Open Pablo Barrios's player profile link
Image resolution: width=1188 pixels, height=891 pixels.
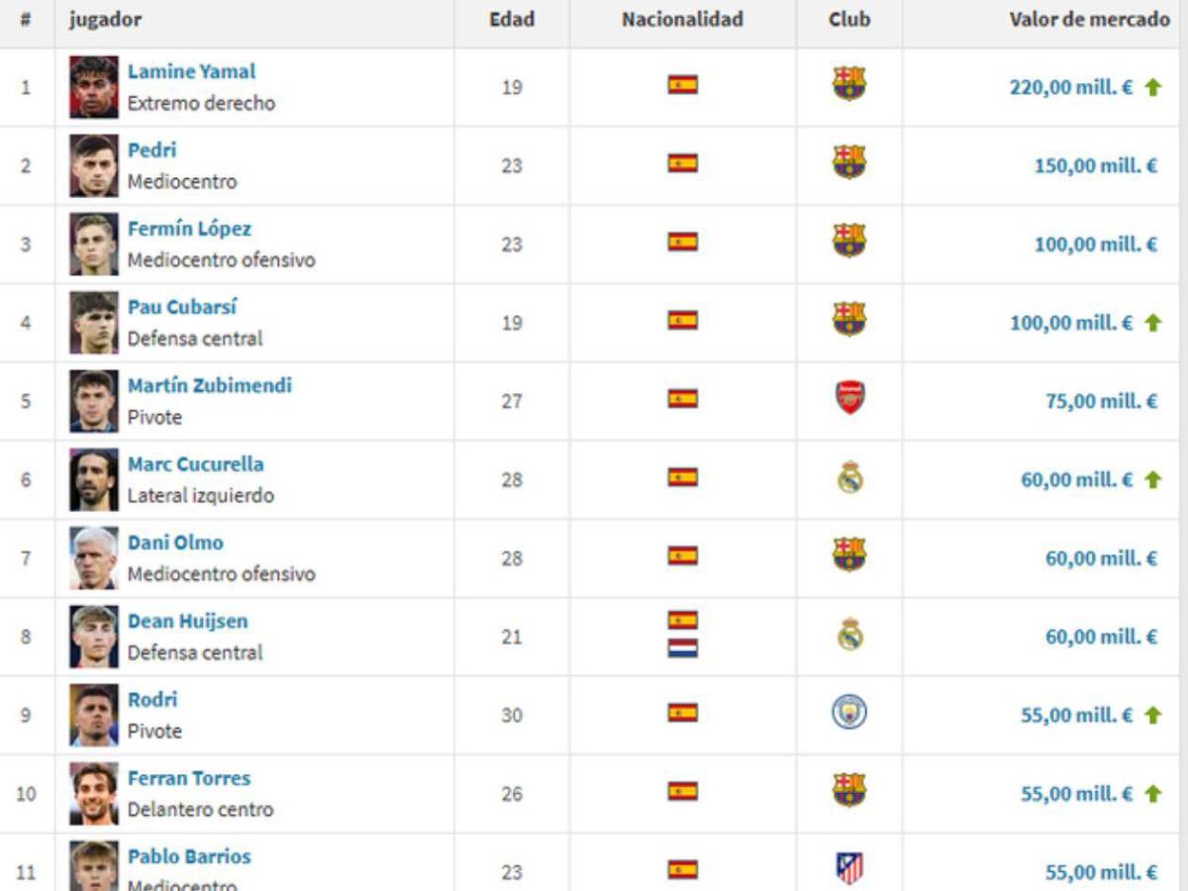tap(189, 856)
